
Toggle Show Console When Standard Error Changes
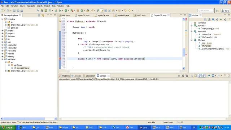(x=204, y=76)
